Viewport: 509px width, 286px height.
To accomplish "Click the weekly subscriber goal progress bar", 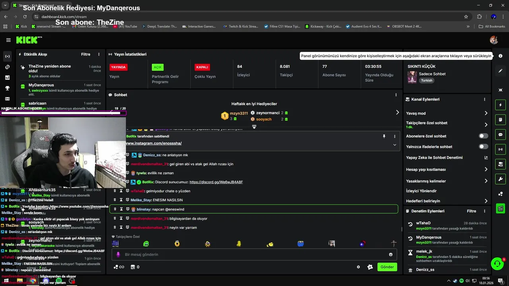I will point(63,113).
